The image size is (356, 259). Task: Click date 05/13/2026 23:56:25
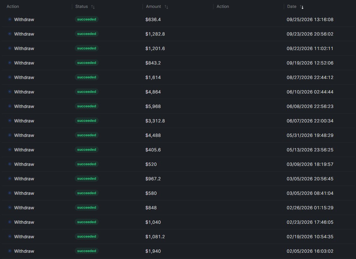coord(310,150)
